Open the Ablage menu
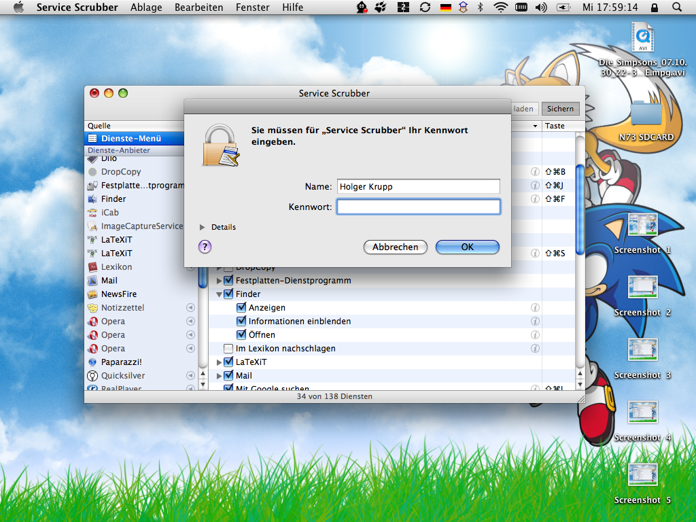 click(146, 7)
